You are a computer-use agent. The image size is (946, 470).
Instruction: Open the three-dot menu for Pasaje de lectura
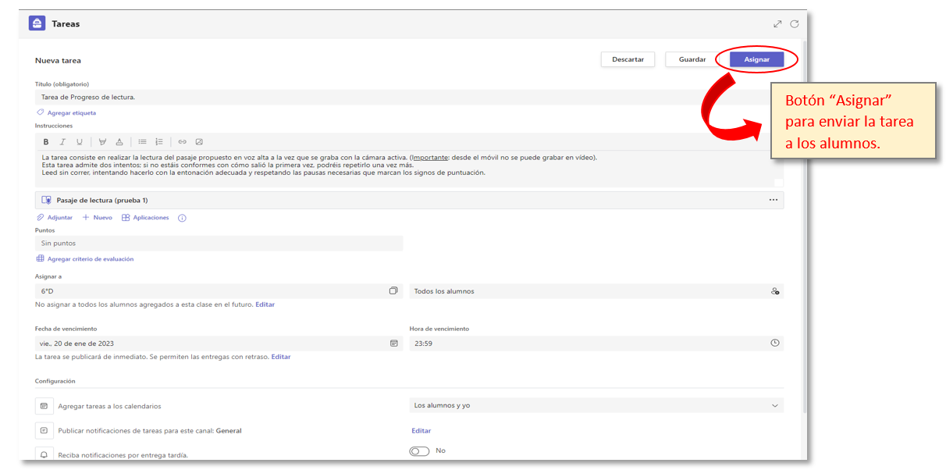coord(773,201)
